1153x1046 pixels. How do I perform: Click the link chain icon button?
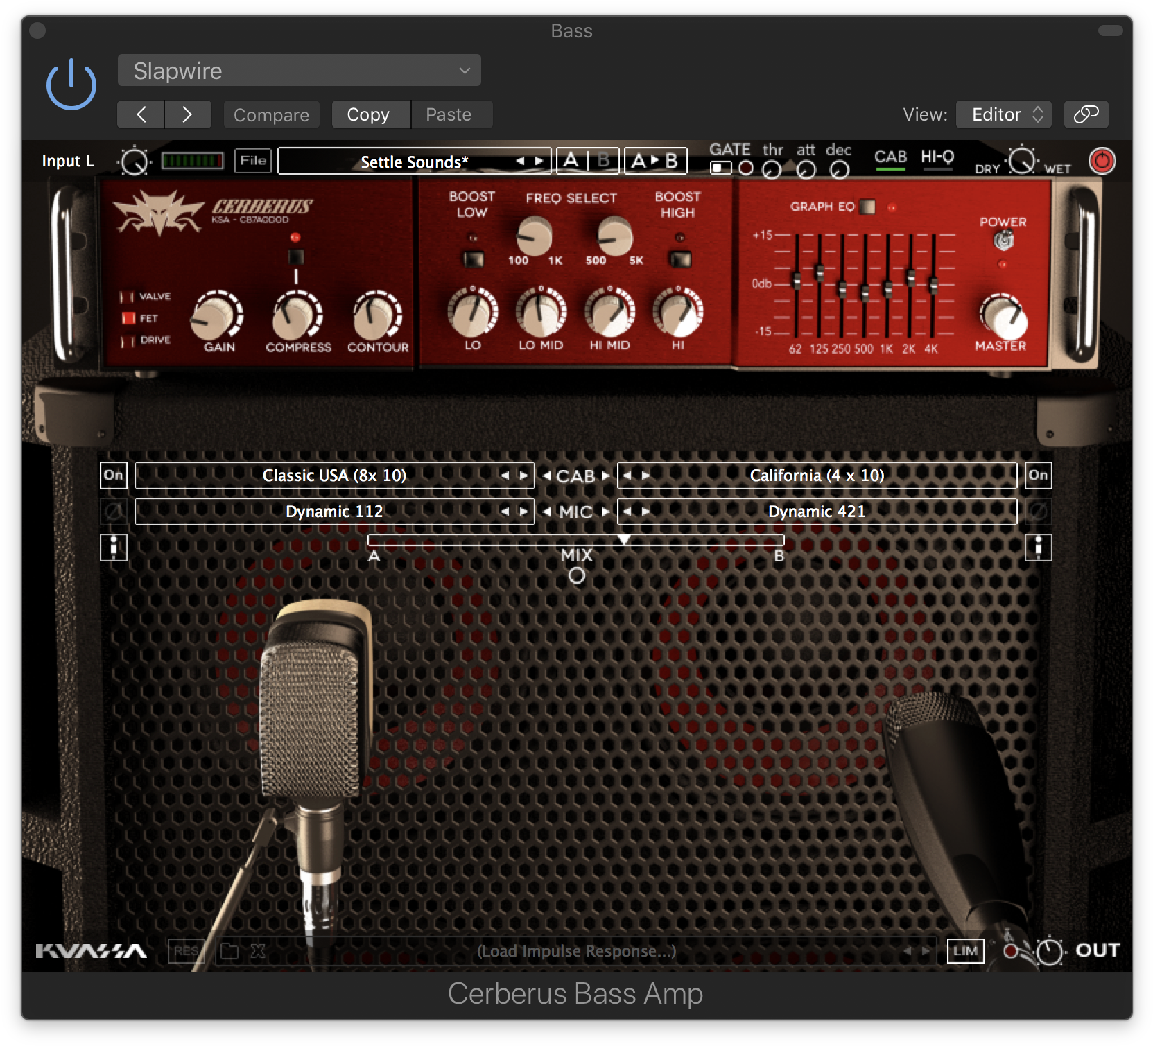click(x=1086, y=114)
